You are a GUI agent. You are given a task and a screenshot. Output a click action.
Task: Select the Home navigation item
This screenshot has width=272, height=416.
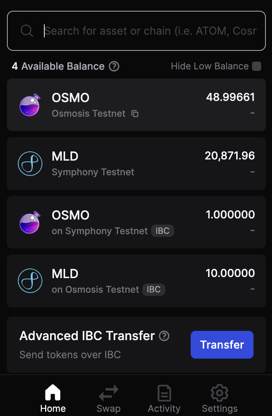coord(52,399)
